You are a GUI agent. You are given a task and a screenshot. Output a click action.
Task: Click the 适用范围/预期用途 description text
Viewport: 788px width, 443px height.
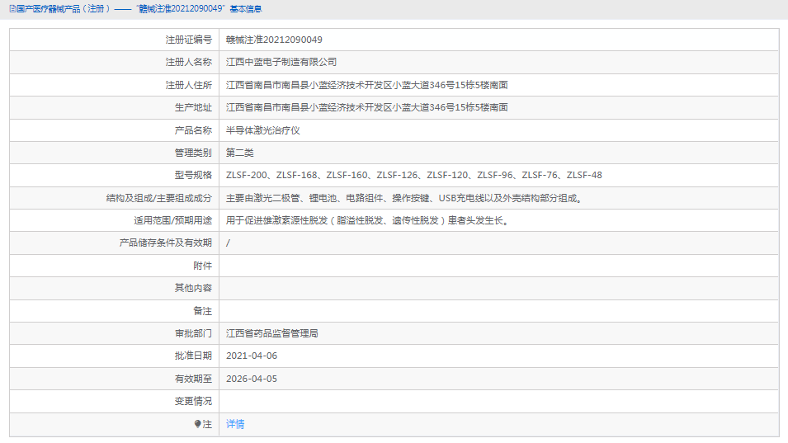(x=366, y=220)
